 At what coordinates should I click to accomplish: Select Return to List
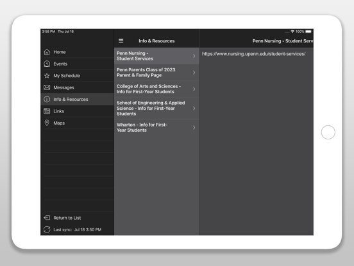[x=77, y=218]
